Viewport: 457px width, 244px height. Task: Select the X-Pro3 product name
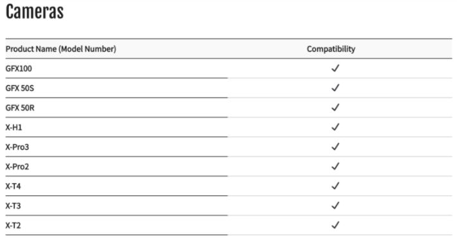point(17,147)
